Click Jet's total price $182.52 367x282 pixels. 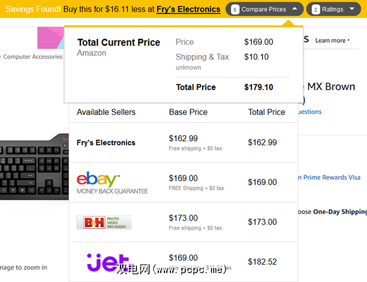click(262, 262)
